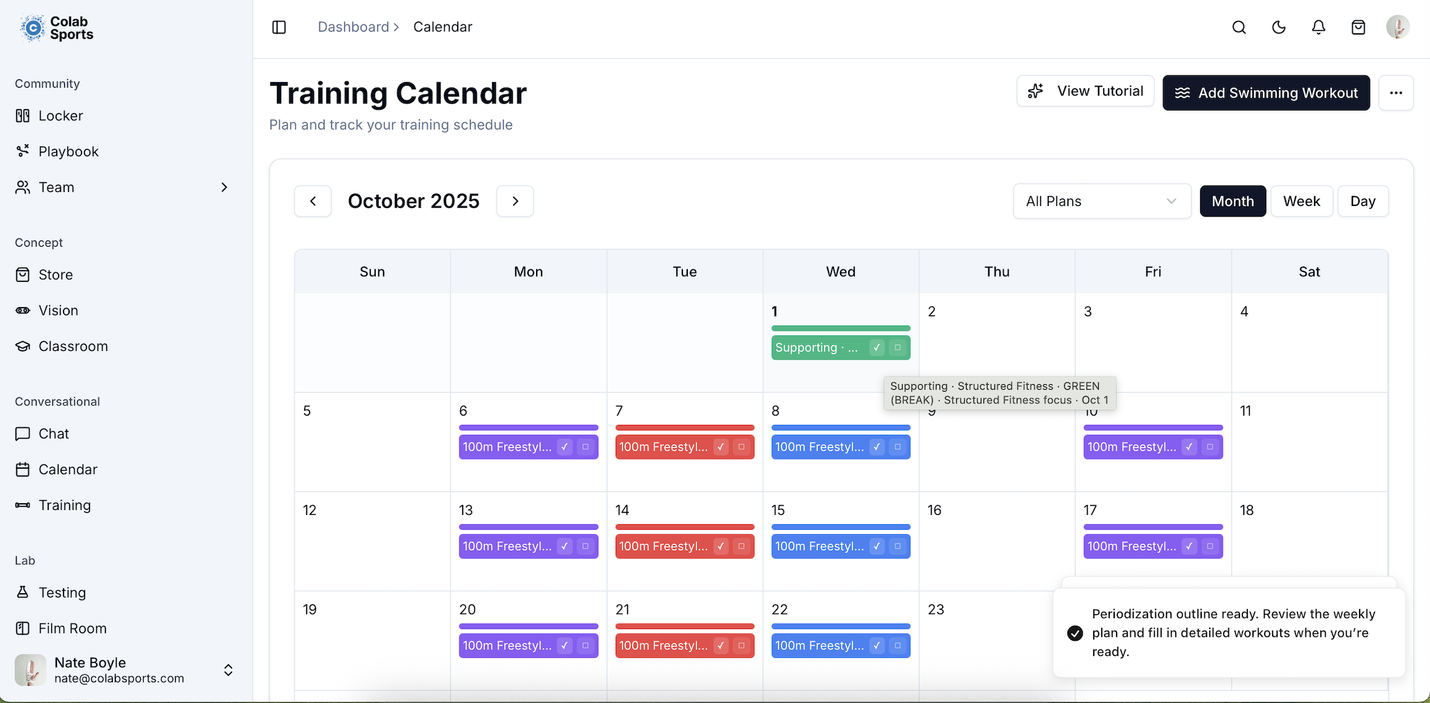Open Film Room in sidebar
This screenshot has height=703, width=1430.
point(72,628)
